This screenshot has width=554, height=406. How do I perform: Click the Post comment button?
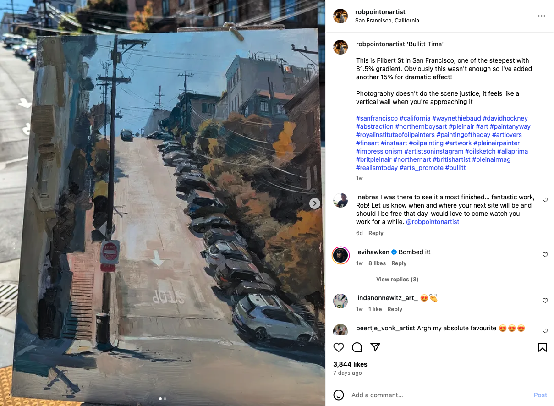[540, 395]
